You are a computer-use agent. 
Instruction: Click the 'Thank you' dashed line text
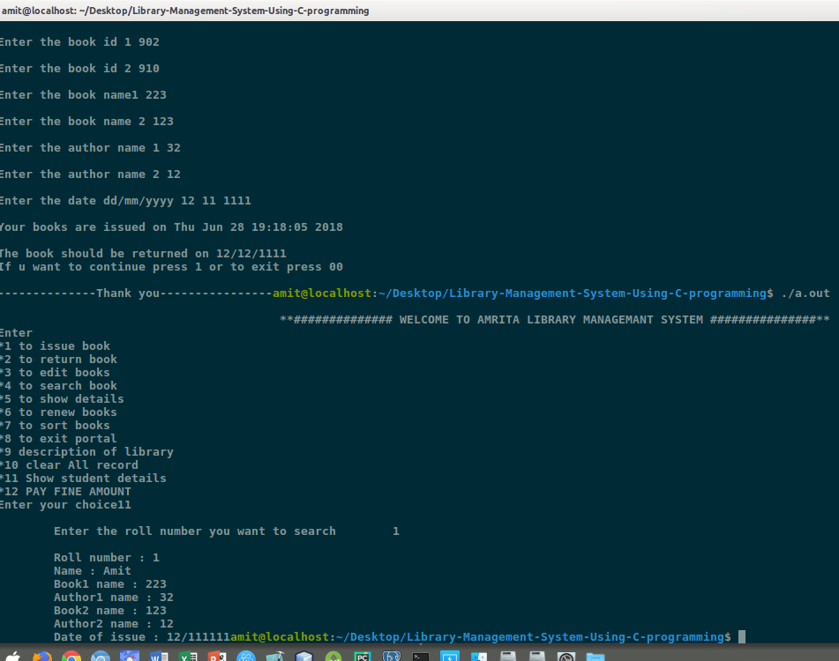[137, 293]
